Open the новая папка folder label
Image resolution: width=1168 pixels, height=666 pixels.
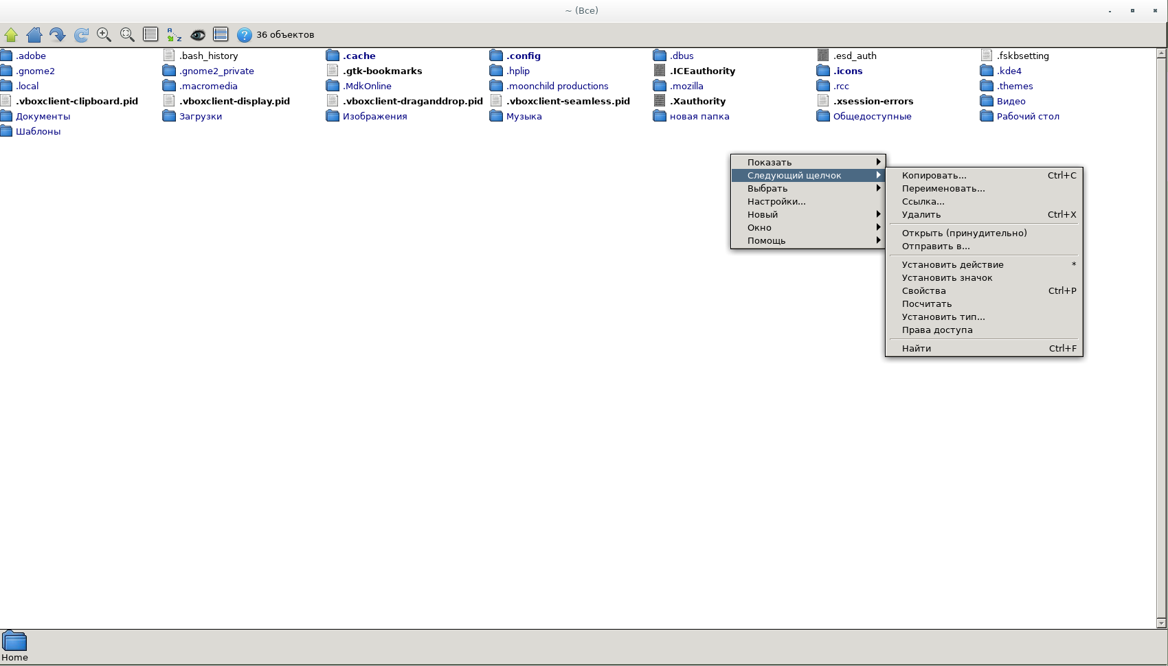pyautogui.click(x=699, y=117)
